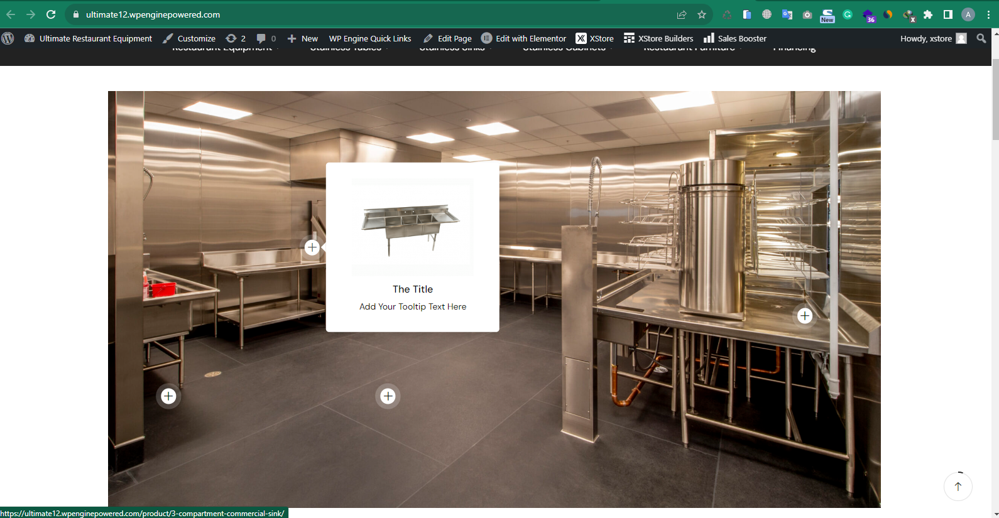999x518 pixels.
Task: Open the New content menu
Action: pyautogui.click(x=303, y=38)
